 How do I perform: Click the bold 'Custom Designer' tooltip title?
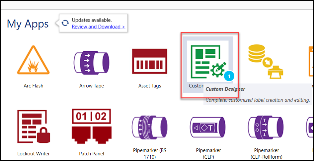pos(225,89)
